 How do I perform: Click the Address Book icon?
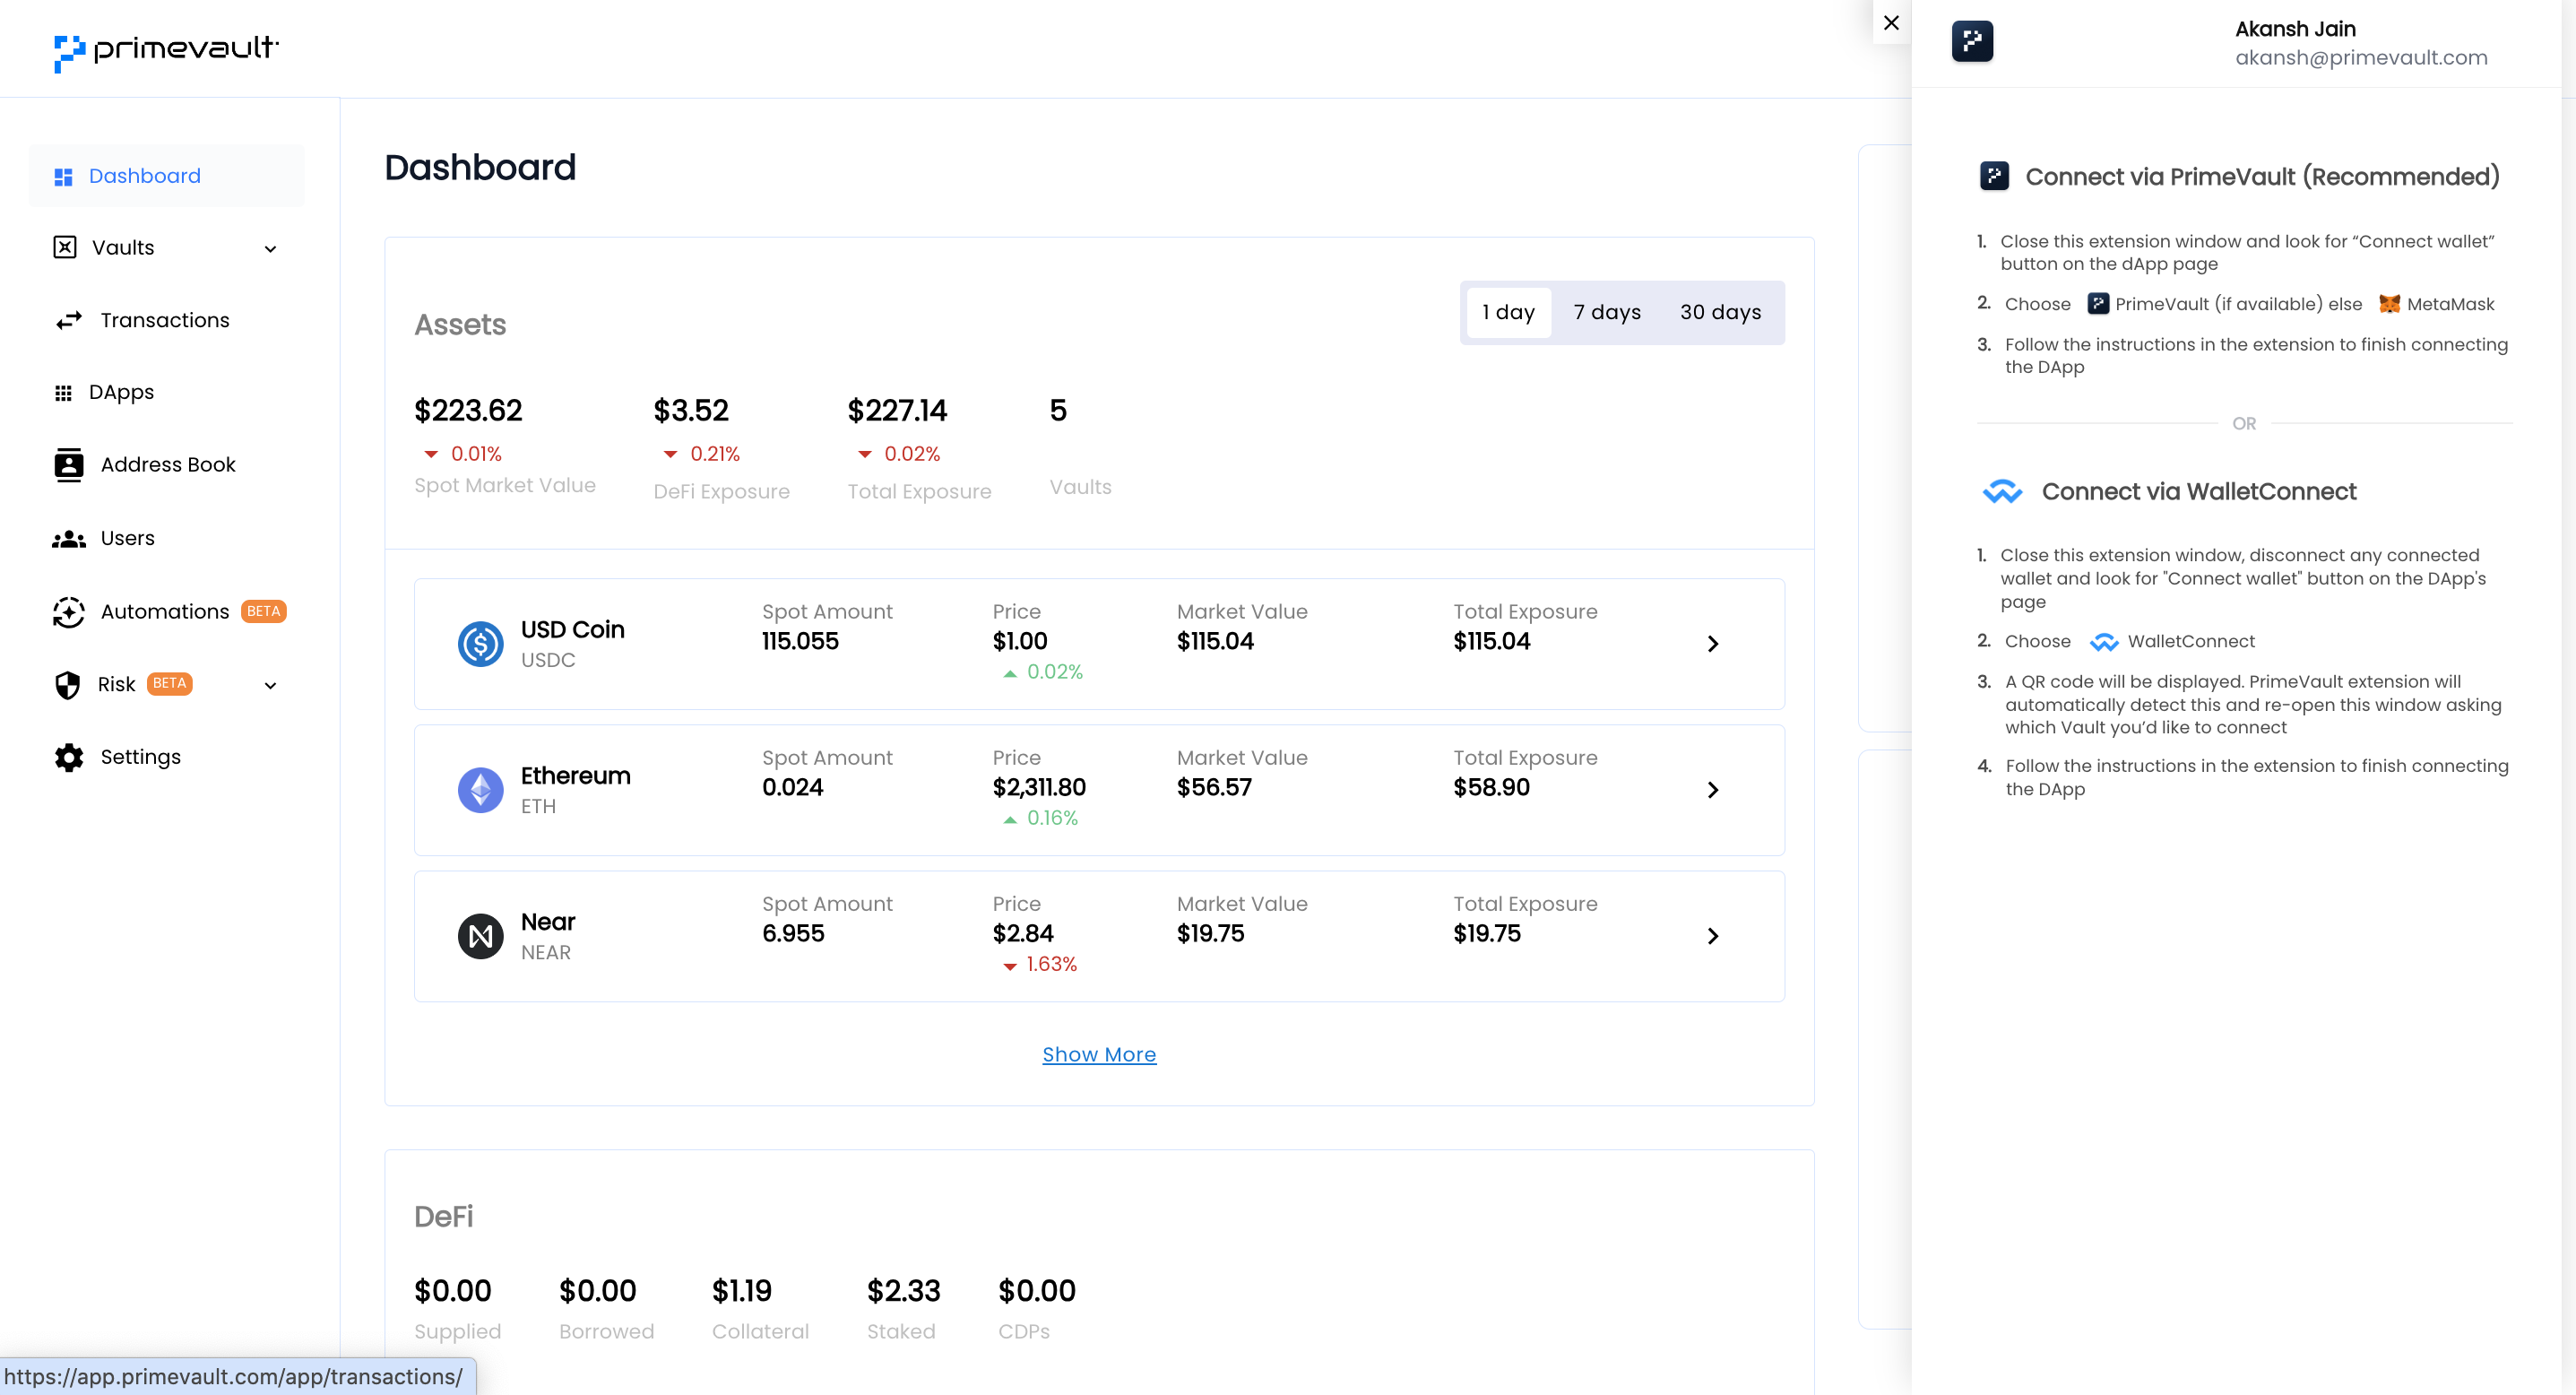[x=68, y=465]
